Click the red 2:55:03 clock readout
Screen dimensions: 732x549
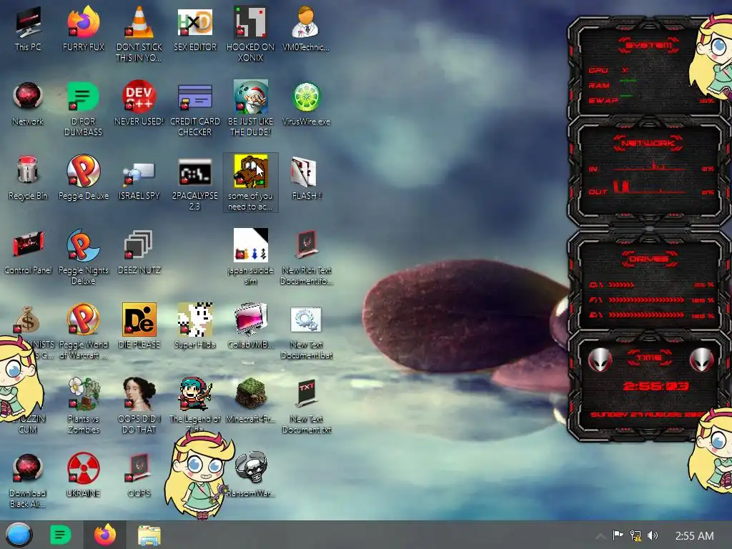[x=656, y=386]
